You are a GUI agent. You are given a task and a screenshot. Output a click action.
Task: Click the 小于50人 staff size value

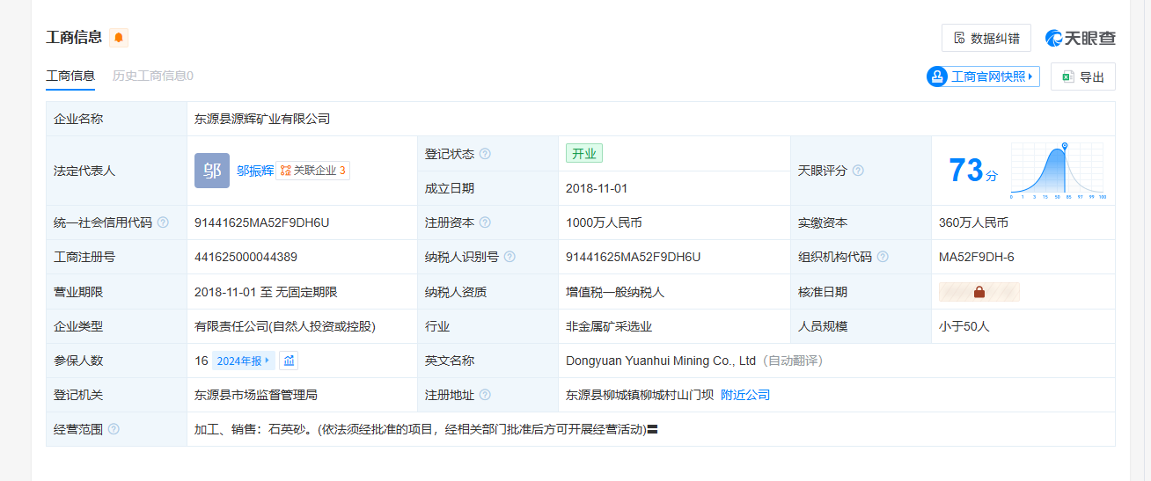(x=964, y=326)
